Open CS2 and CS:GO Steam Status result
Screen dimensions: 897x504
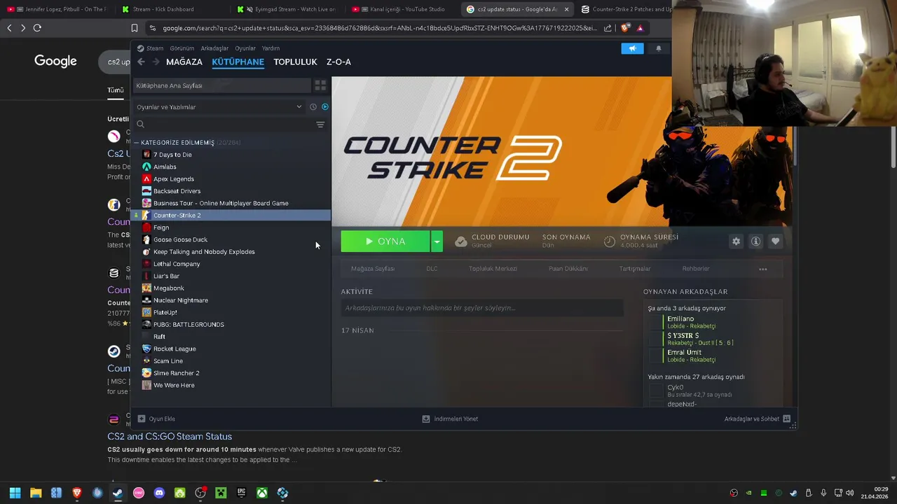click(170, 437)
